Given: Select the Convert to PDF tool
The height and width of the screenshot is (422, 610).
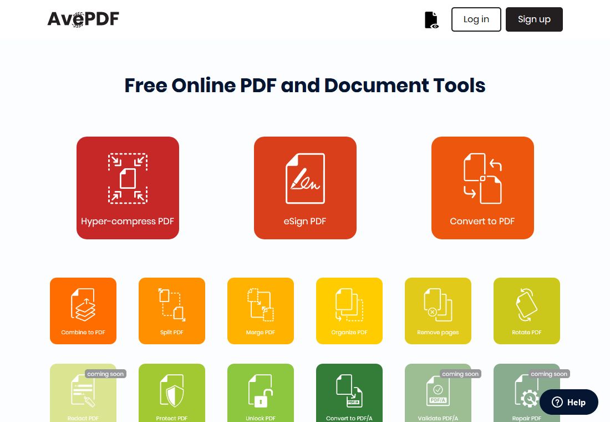Looking at the screenshot, I should coord(482,188).
